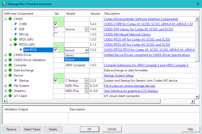This screenshot has width=202, height=134.
Task: Click the horizontal scrollbar right arrow
Action: click(x=192, y=101)
